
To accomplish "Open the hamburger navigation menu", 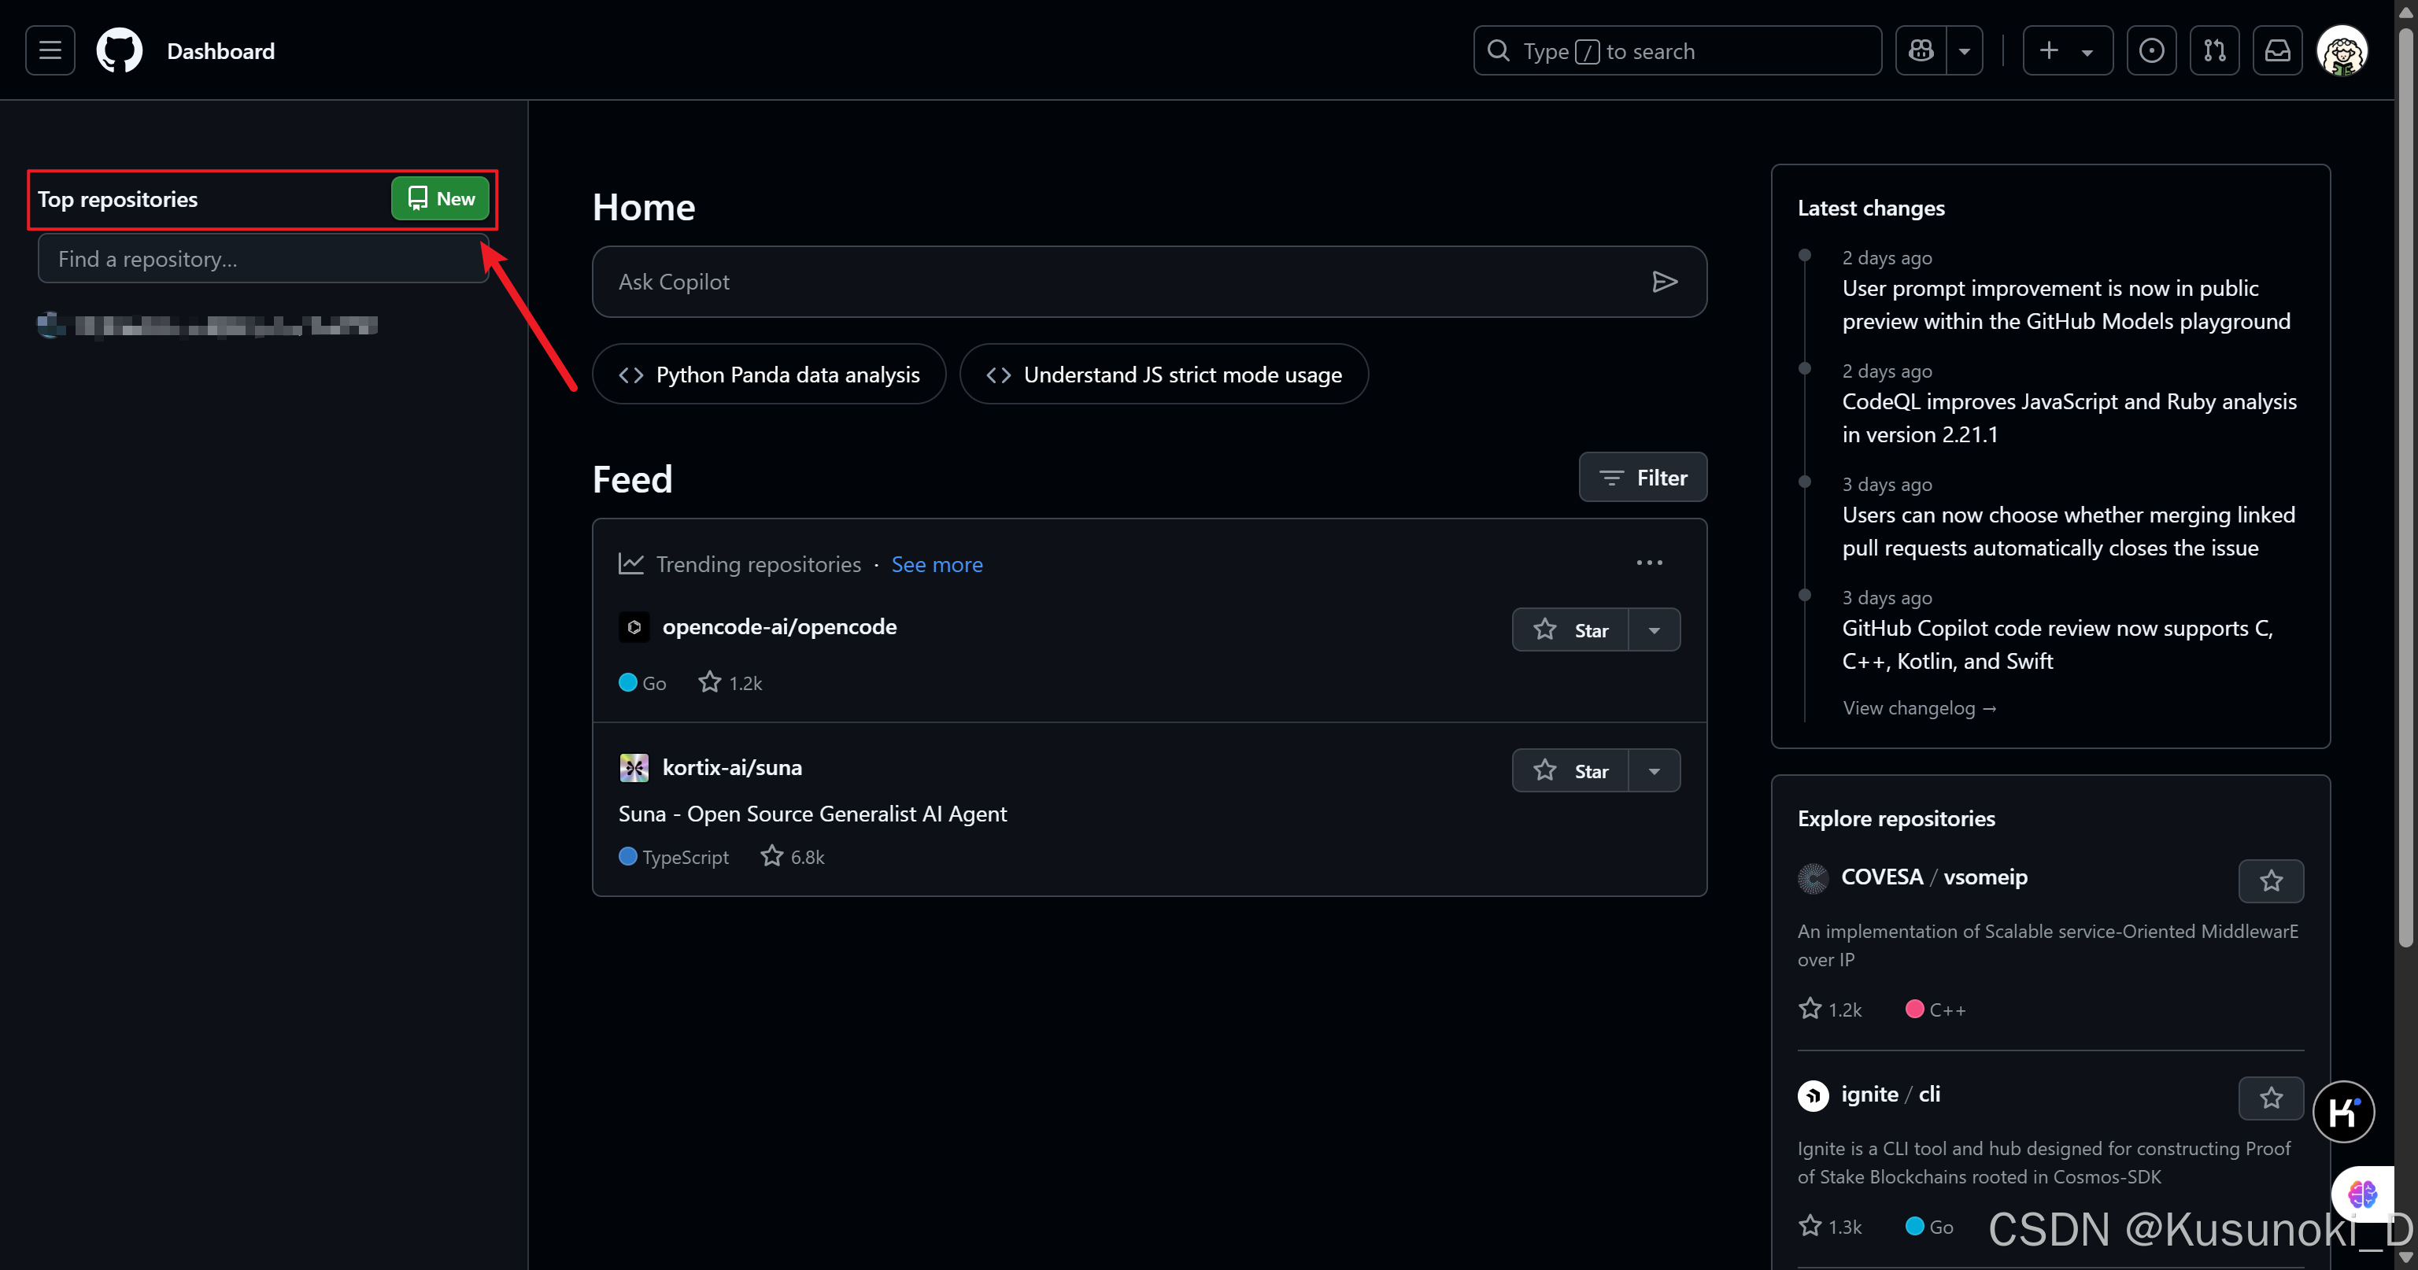I will tap(50, 50).
